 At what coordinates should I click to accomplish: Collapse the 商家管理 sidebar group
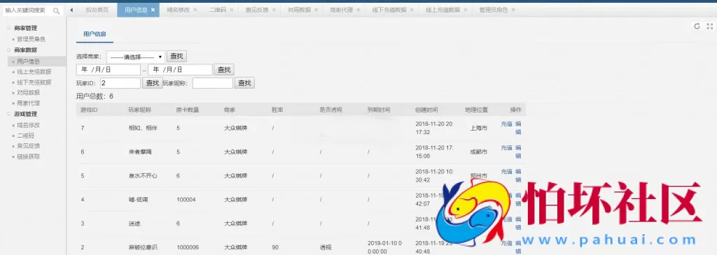(26, 28)
